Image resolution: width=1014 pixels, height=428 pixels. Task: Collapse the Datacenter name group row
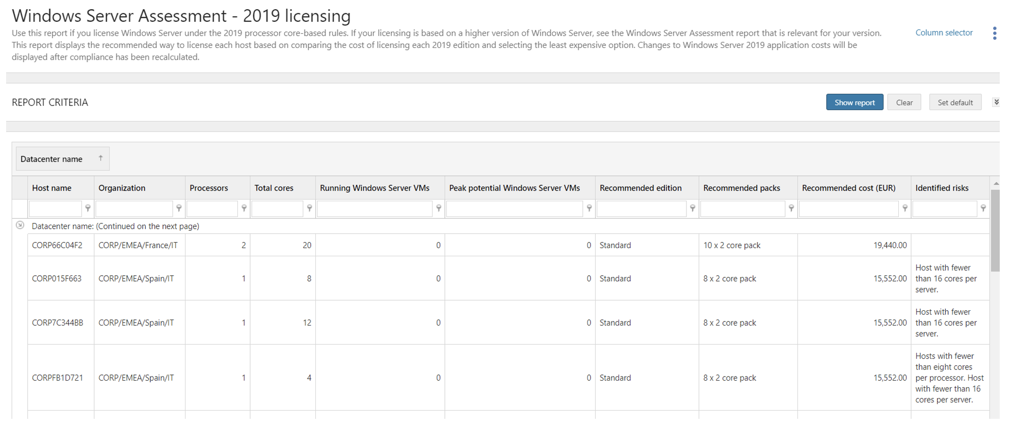click(20, 225)
